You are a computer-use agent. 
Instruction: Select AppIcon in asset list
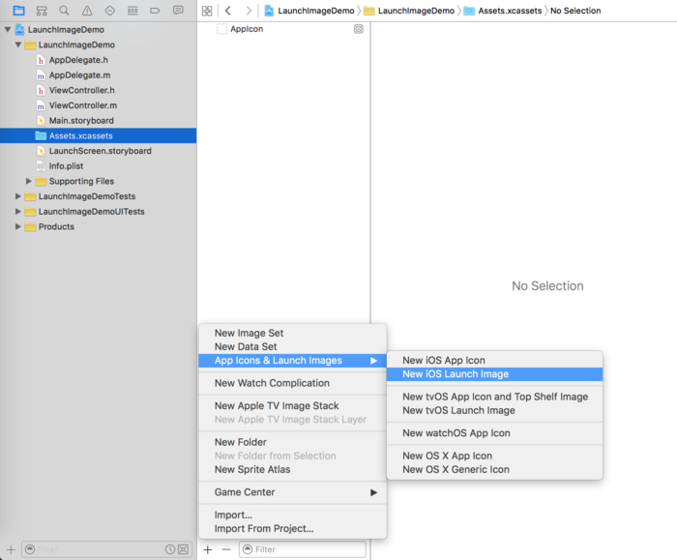[247, 29]
